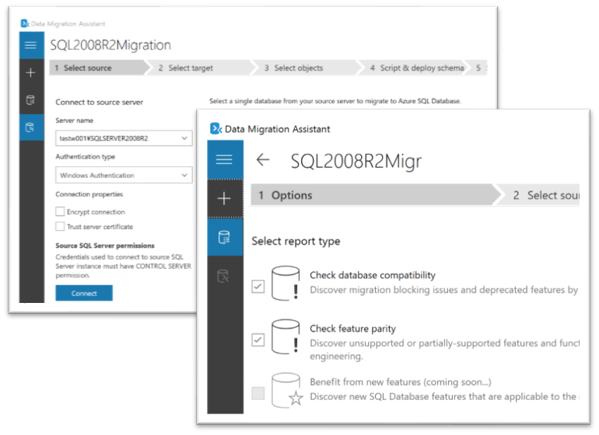This screenshot has height=435, width=599.
Task: Click the hamburger menu in the front window
Action: pos(224,159)
